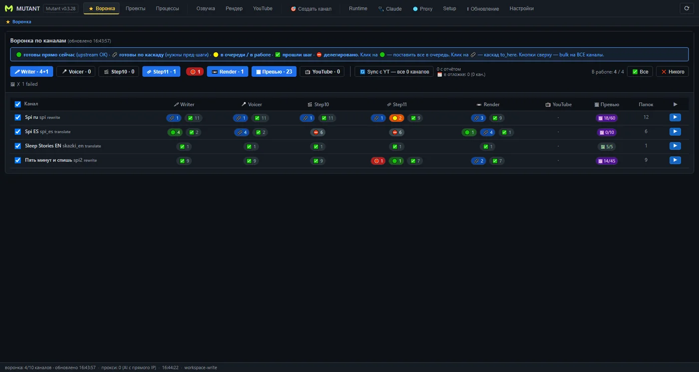Open the Proxy tab
Image resolution: width=699 pixels, height=372 pixels.
423,8
